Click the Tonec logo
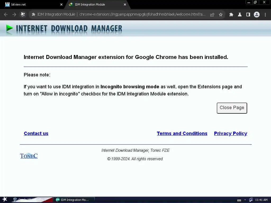 29,156
